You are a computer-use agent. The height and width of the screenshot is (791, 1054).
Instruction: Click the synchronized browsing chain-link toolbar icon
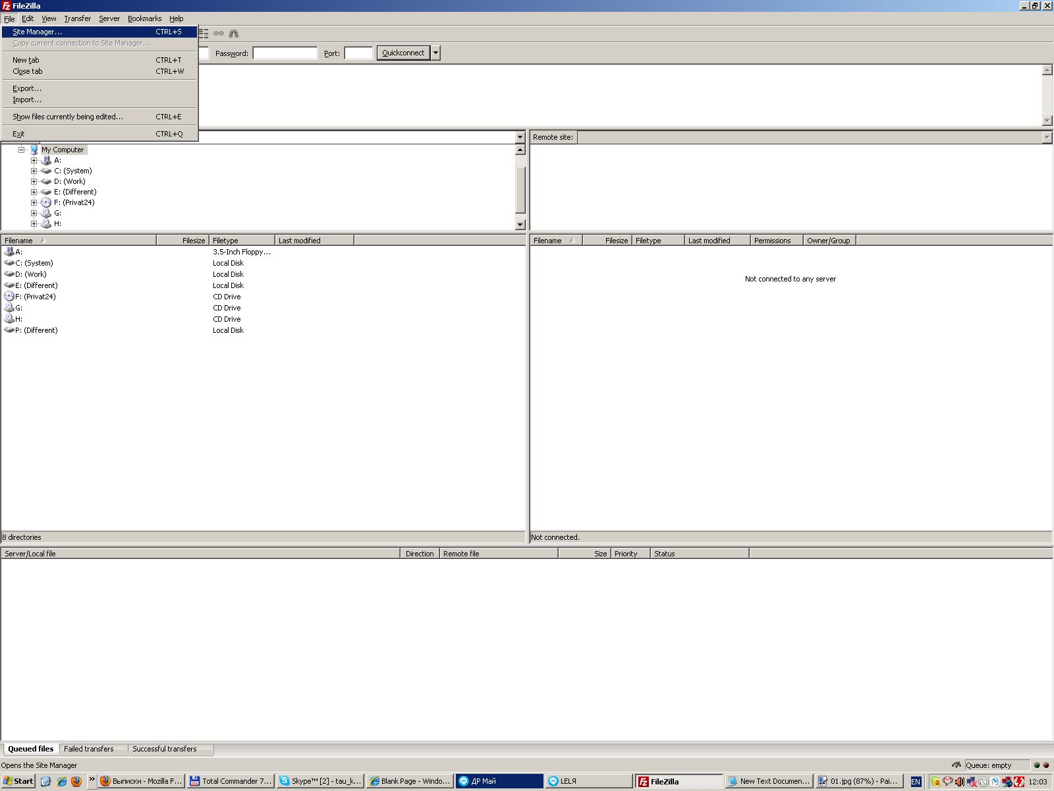[219, 34]
